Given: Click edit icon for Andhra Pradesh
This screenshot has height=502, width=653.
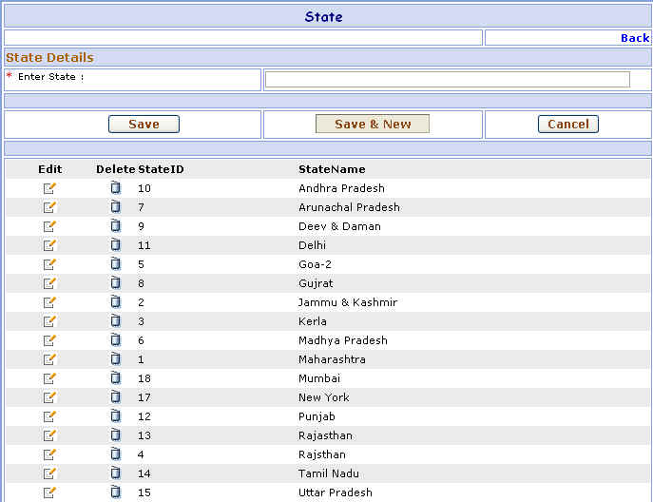Looking at the screenshot, I should click(x=49, y=188).
